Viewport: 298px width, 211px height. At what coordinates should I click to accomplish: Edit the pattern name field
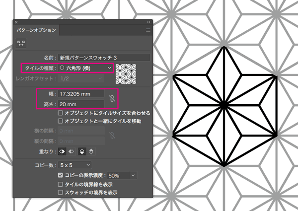104,58
